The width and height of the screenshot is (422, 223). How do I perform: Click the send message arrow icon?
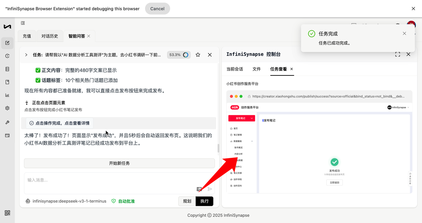point(210,189)
